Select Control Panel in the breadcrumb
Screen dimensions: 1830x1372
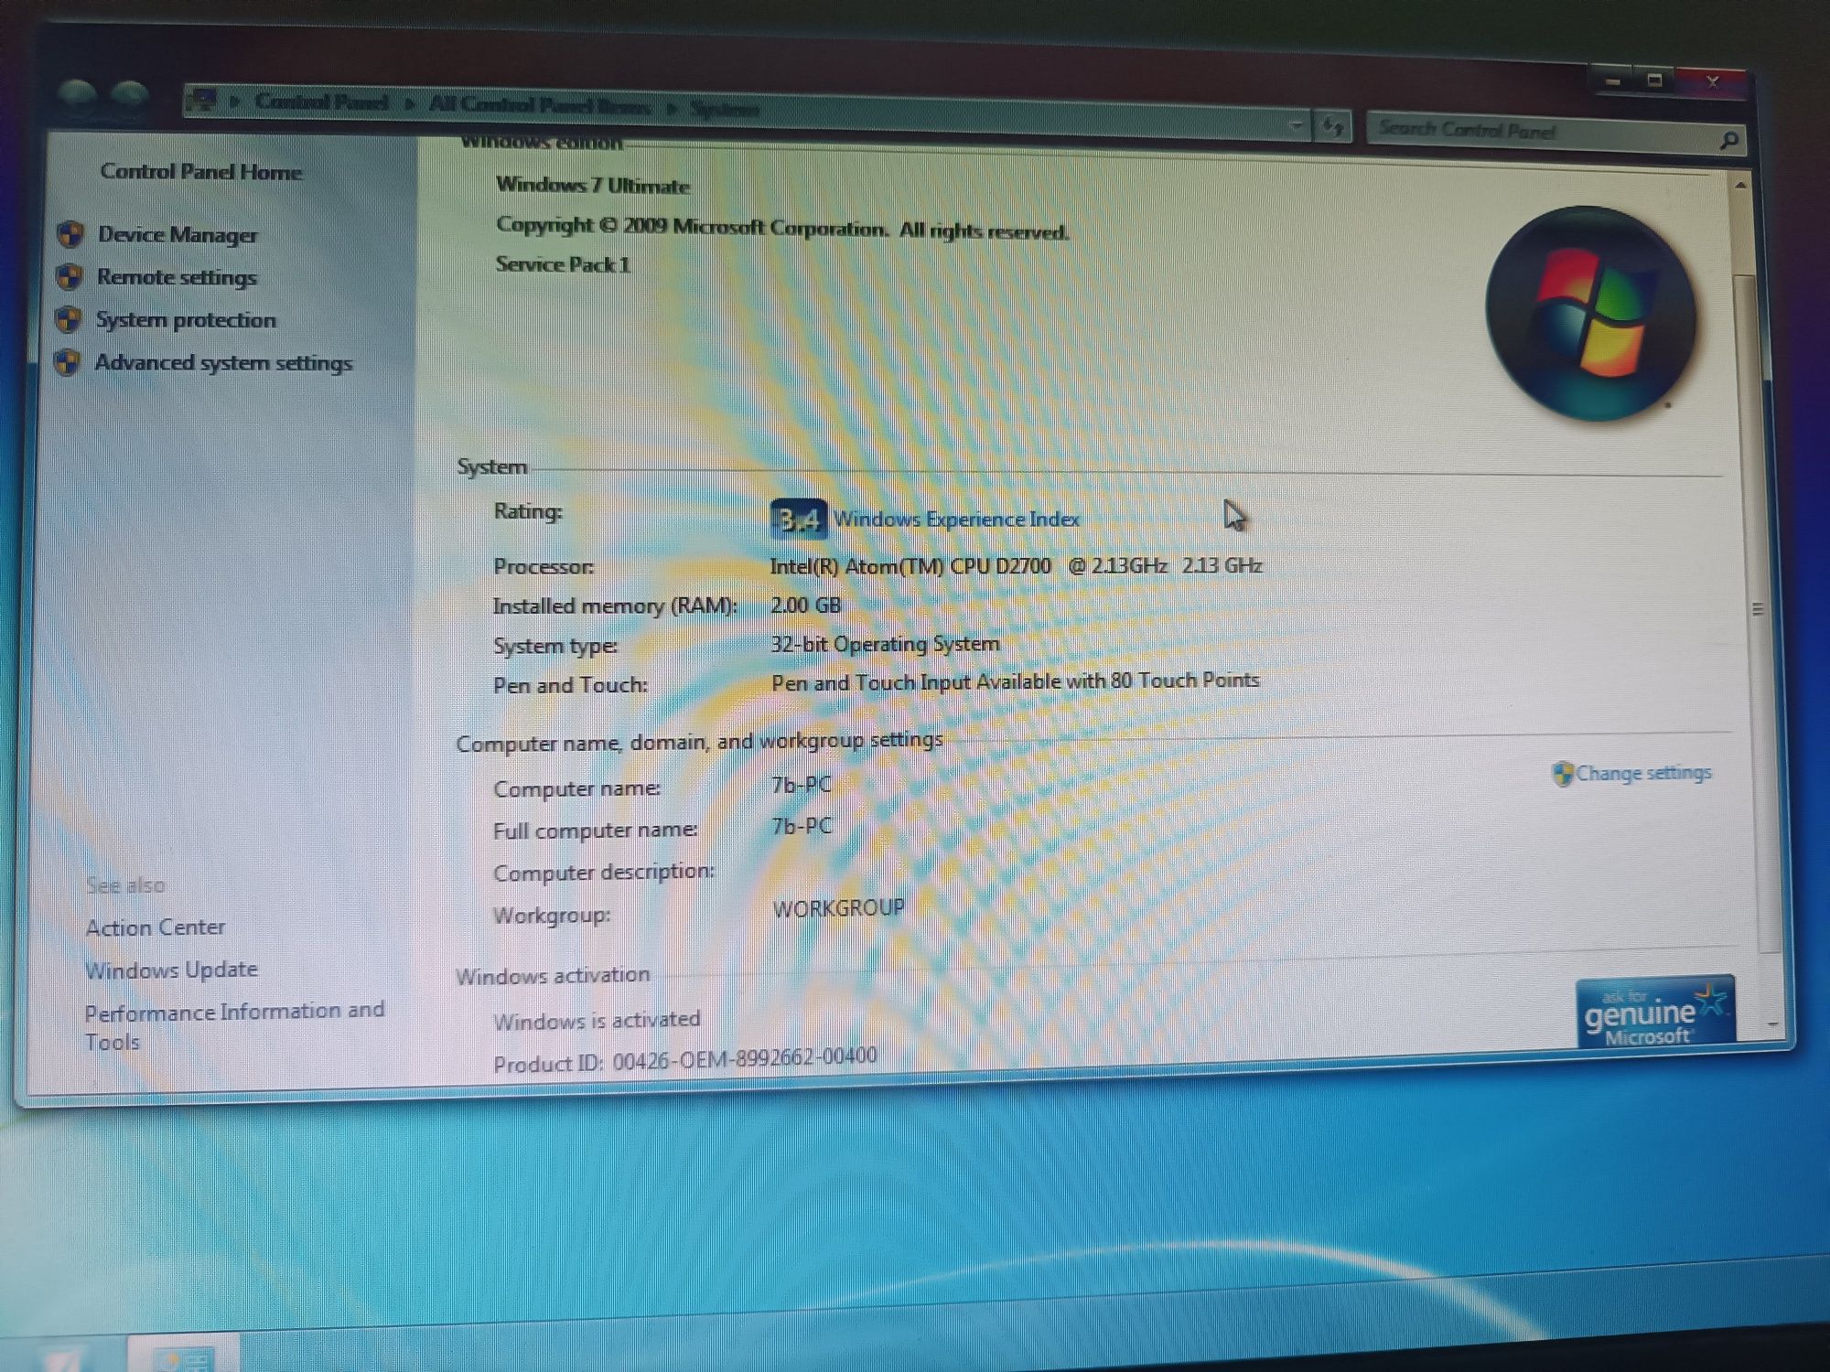(321, 102)
